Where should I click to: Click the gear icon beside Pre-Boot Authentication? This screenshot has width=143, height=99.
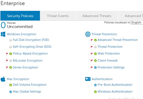click(95, 85)
